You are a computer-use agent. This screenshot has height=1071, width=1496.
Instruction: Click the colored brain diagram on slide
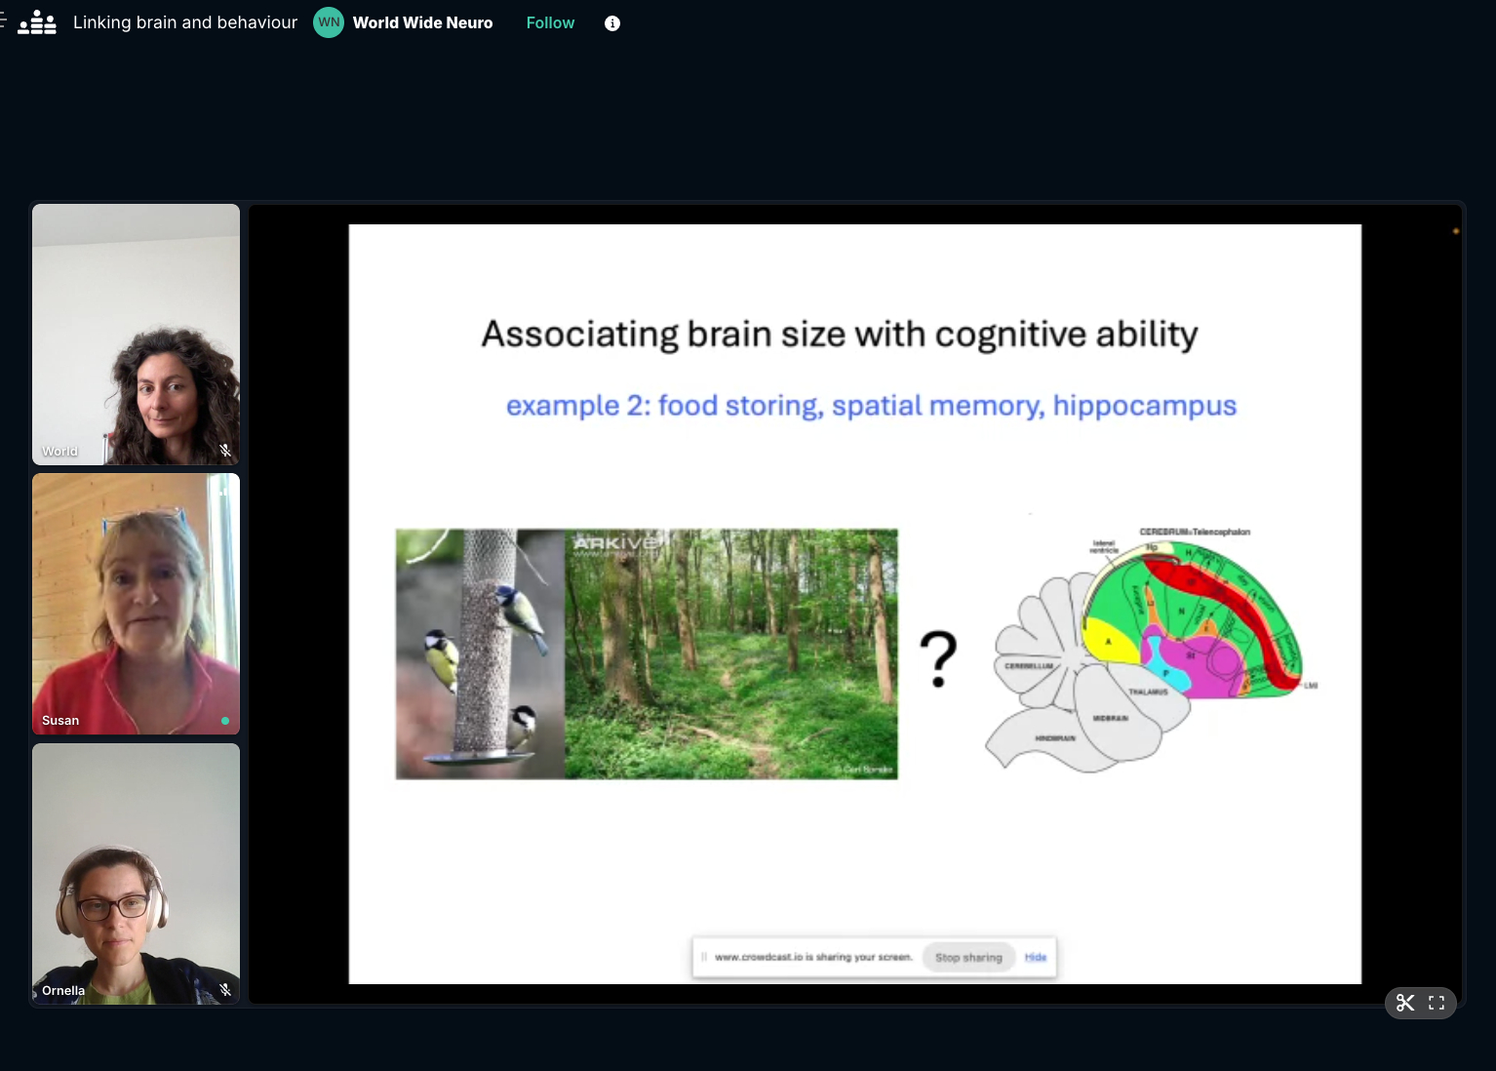tap(1151, 649)
